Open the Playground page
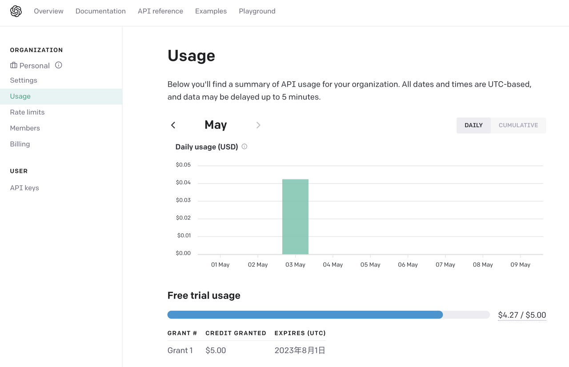The image size is (569, 367). click(257, 11)
